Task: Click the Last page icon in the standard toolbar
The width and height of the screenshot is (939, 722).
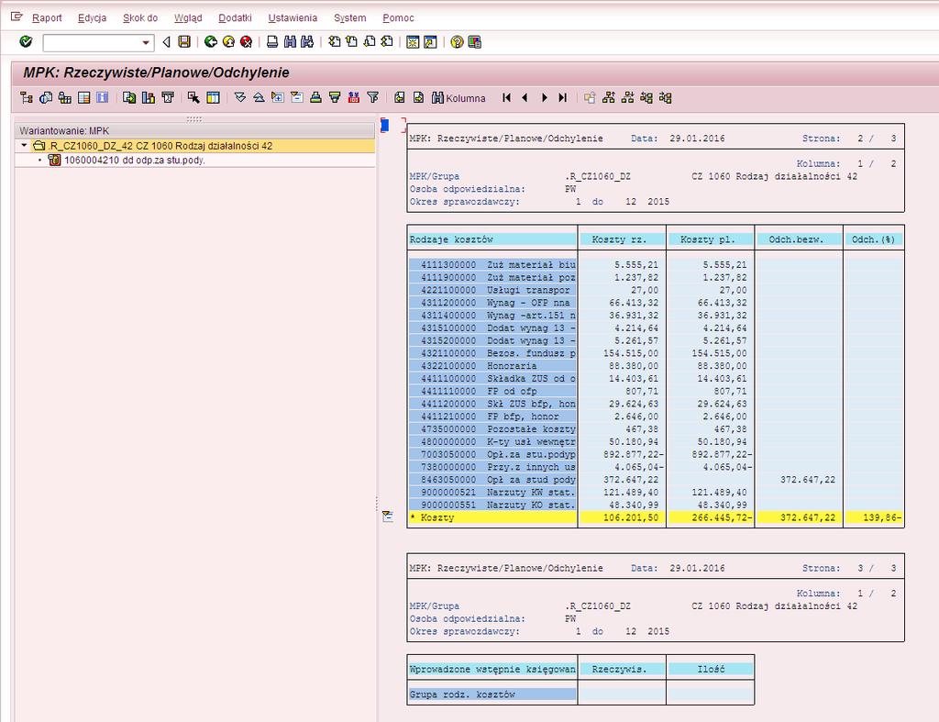Action: click(x=388, y=42)
